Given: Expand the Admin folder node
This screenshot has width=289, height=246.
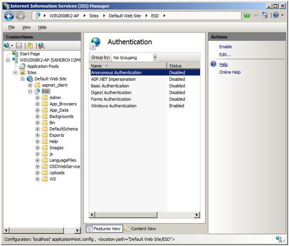Looking at the screenshot, I should click(x=37, y=97).
